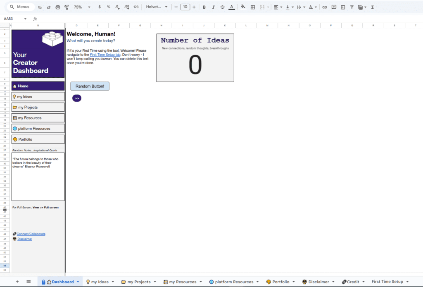Image resolution: width=423 pixels, height=287 pixels.
Task: Follow the First Time Setup tab link
Action: pos(105,55)
